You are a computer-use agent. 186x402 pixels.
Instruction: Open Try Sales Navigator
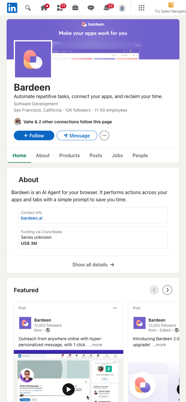170,8
